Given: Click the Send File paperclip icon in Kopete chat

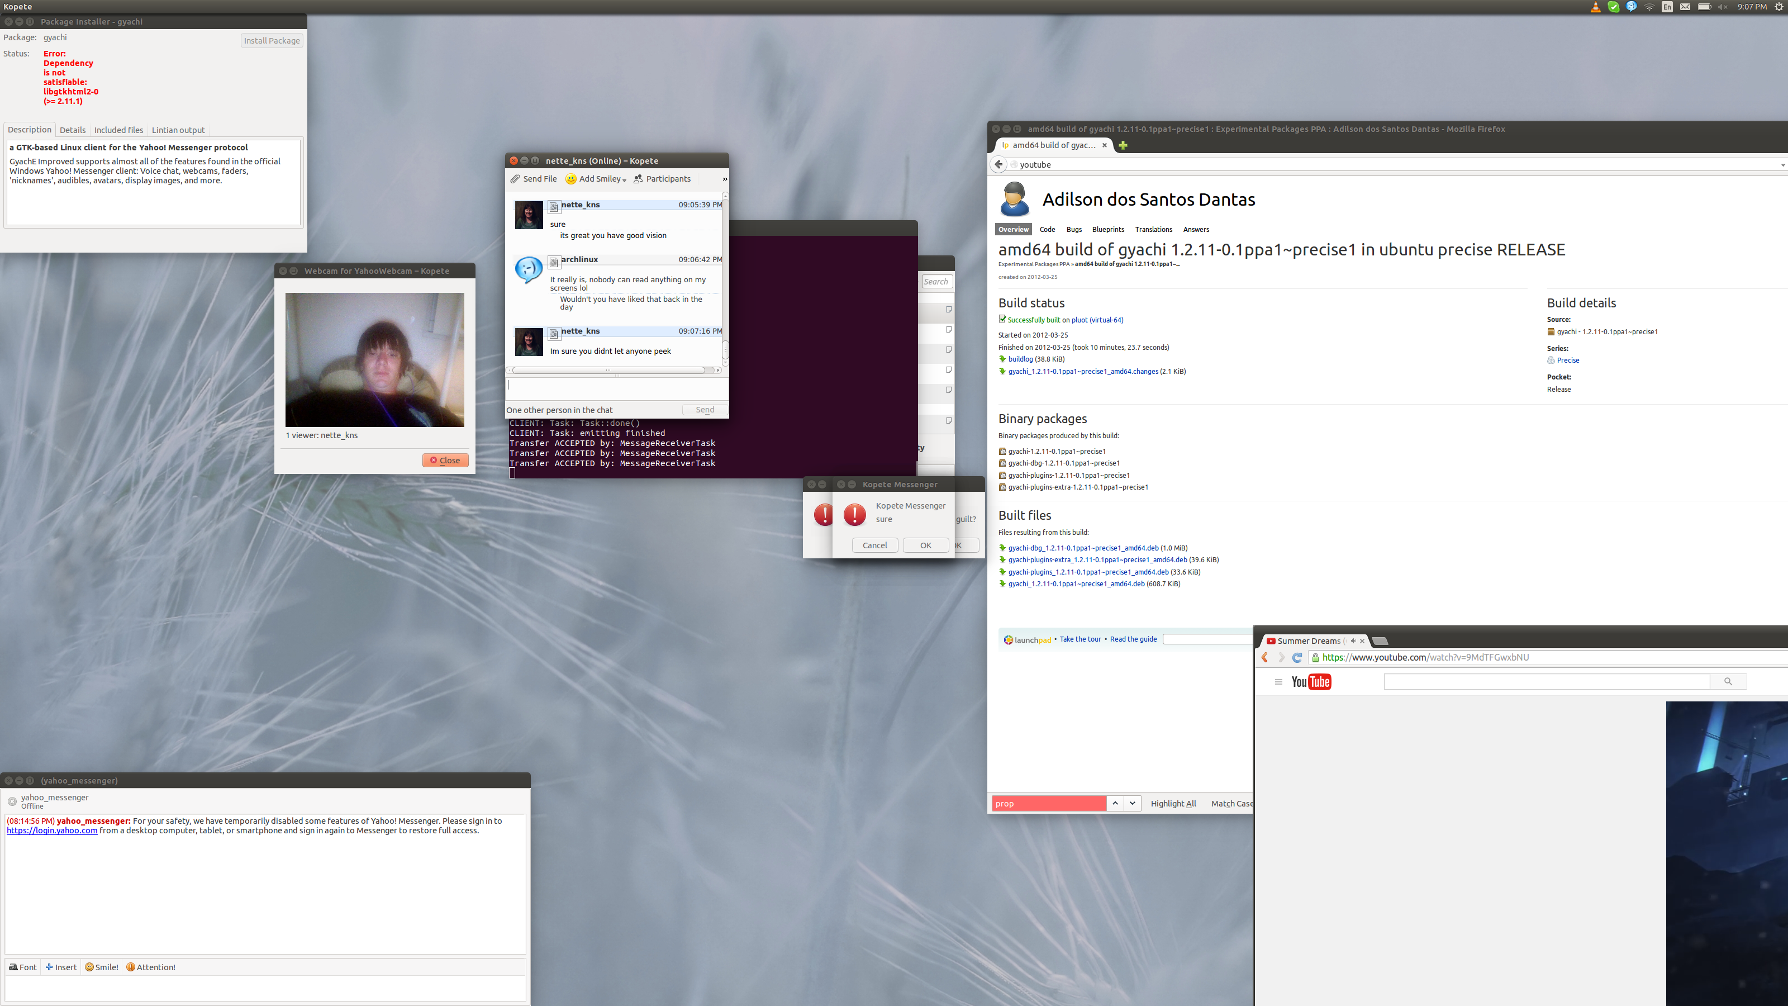Looking at the screenshot, I should click(515, 179).
